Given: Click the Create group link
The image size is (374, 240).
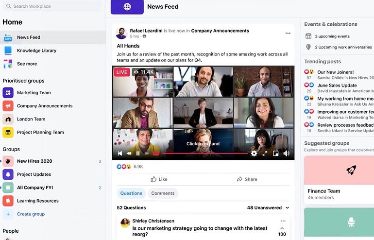Looking at the screenshot, I should [31, 214].
